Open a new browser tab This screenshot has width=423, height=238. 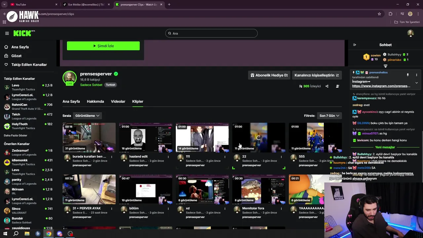(169, 4)
